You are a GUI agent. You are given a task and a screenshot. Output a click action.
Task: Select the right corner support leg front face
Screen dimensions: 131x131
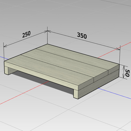tap(76, 94)
